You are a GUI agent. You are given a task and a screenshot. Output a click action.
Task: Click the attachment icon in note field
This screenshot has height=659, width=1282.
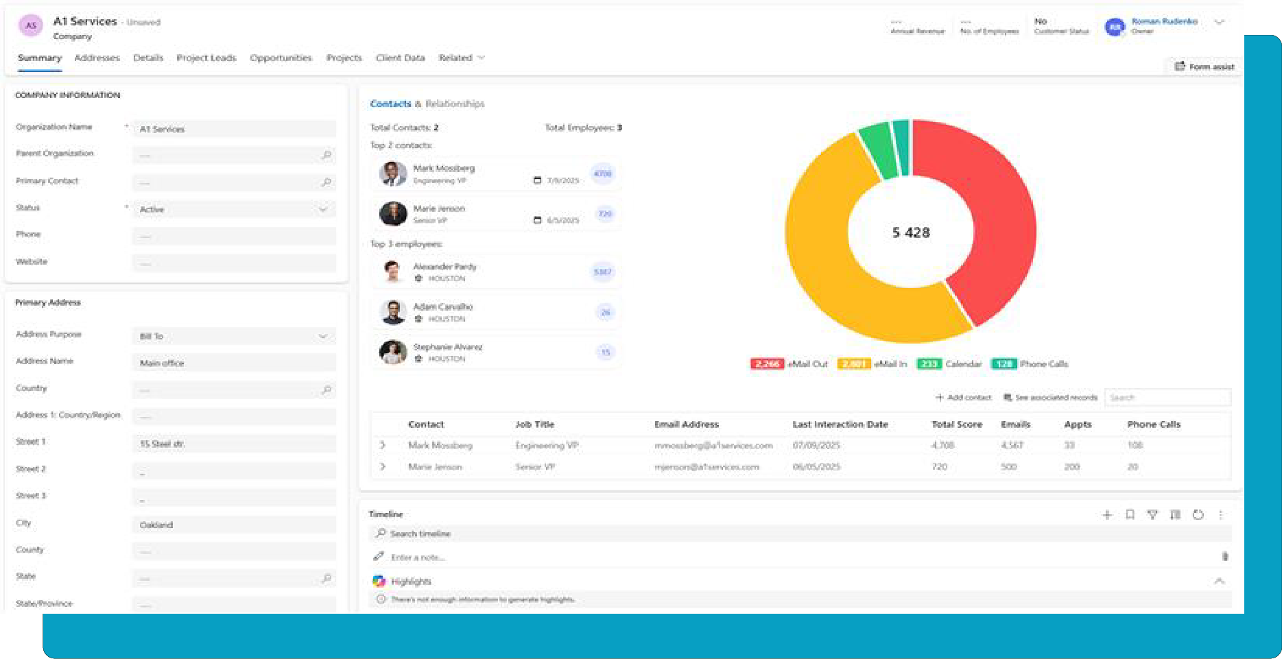pos(1225,556)
